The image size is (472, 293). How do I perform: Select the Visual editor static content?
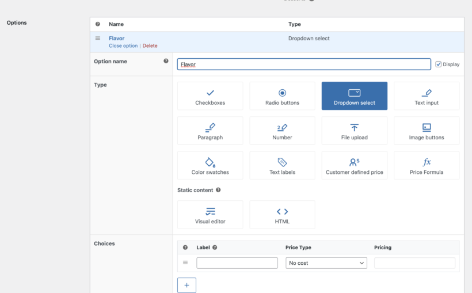210,215
